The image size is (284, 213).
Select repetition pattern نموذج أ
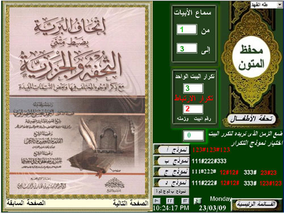coord(172,150)
